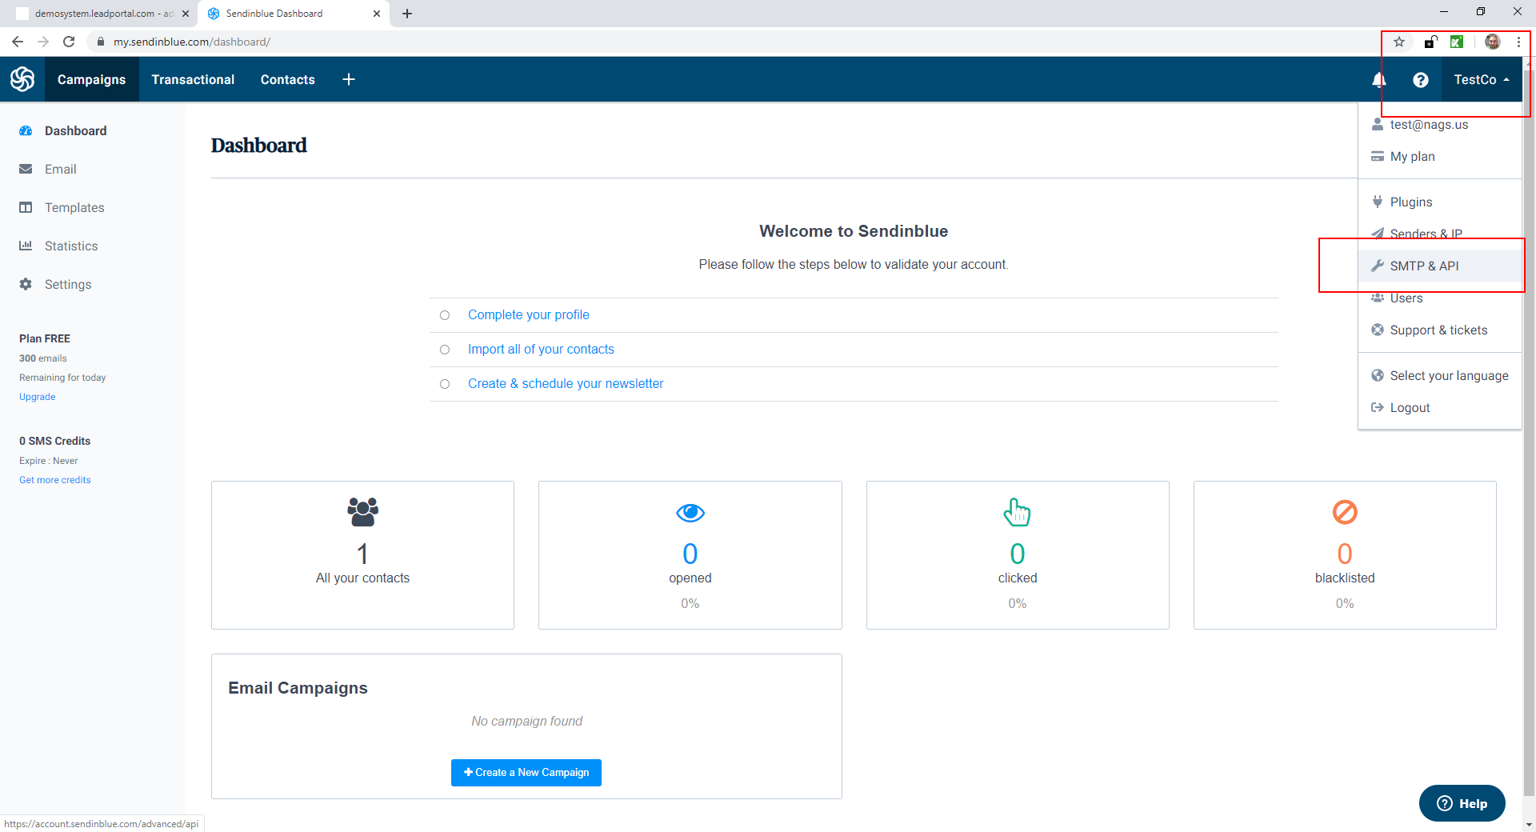Screen dimensions: 1536x832
Task: Bookmark this page with star icon
Action: 1399,42
